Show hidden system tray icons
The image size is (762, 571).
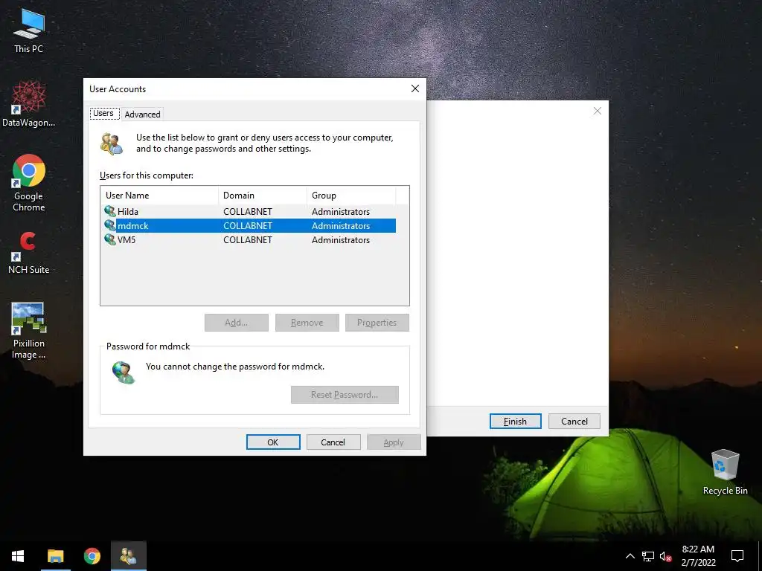coord(630,556)
